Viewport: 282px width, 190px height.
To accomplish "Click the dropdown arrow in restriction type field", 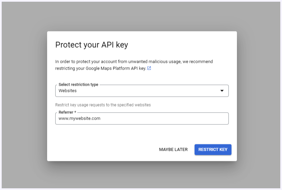I will coord(222,91).
